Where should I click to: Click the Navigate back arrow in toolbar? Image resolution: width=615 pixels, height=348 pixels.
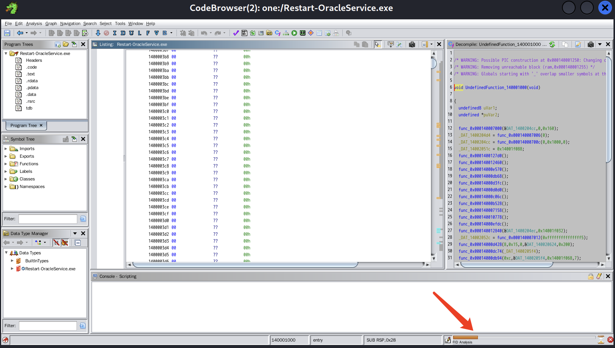click(x=20, y=33)
